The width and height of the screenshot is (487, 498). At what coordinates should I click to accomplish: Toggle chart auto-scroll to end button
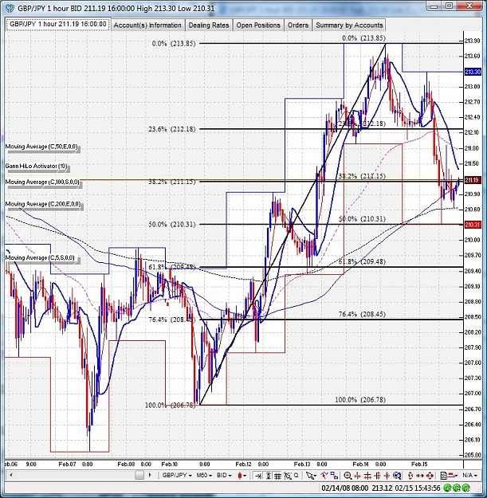[258, 476]
